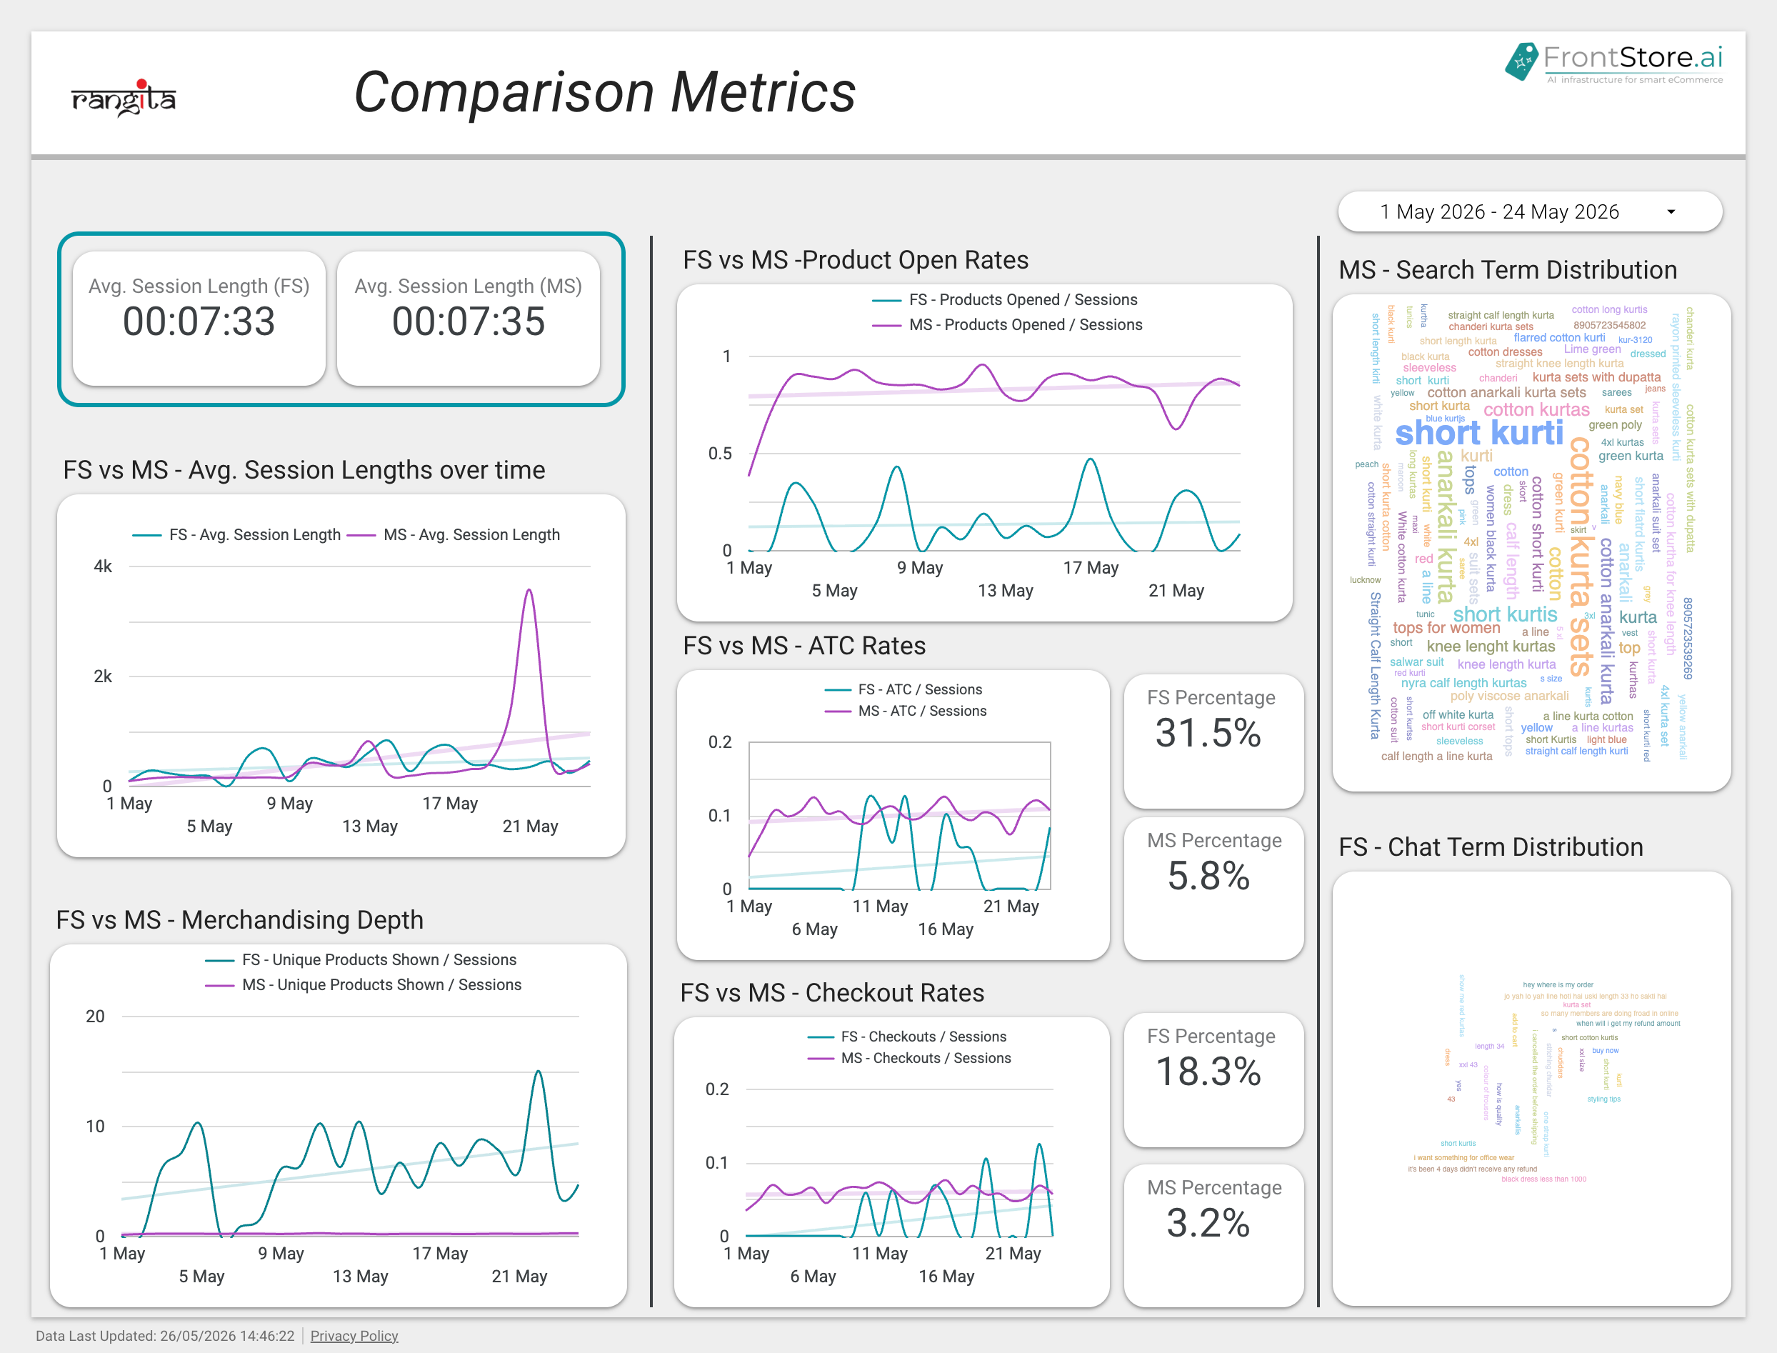Click 'Data Last Updated' timestamp text
Screen dimensions: 1777x1353
pyautogui.click(x=165, y=1335)
